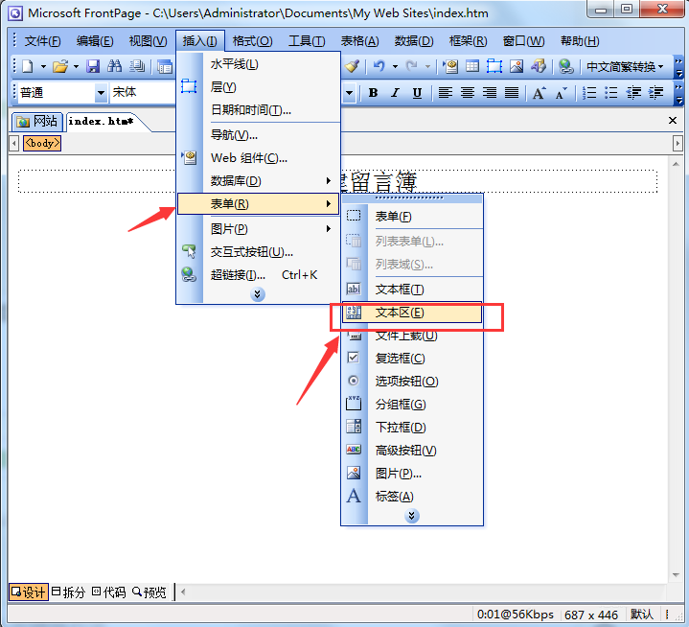Open the 普通 style dropdown
689x627 pixels.
101,93
